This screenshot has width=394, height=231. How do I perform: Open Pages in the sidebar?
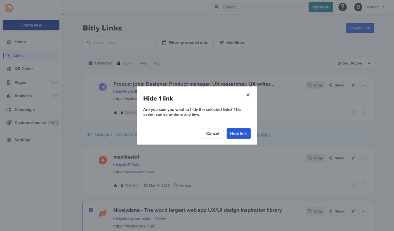[x=31, y=82]
